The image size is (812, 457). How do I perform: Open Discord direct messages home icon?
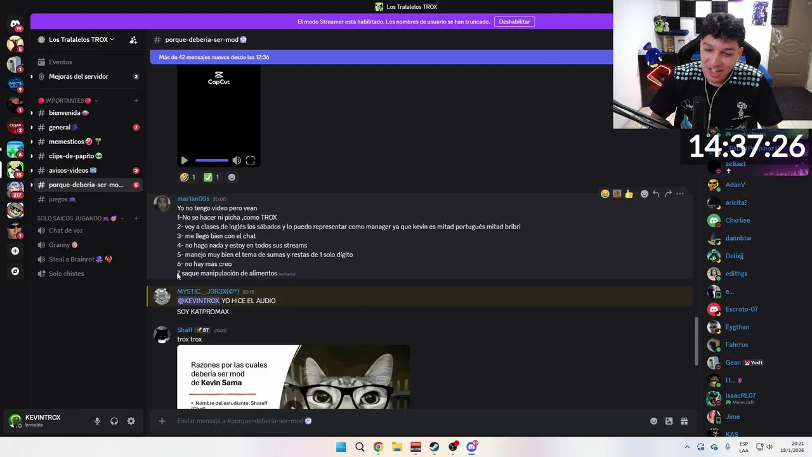(15, 23)
